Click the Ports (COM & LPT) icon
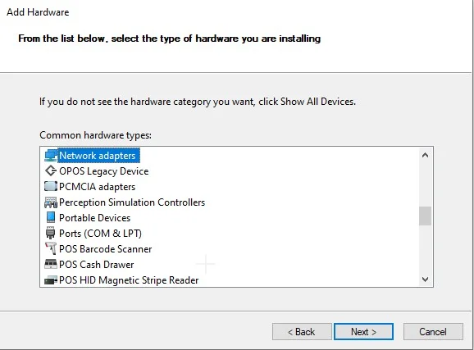This screenshot has width=474, height=350. click(51, 234)
